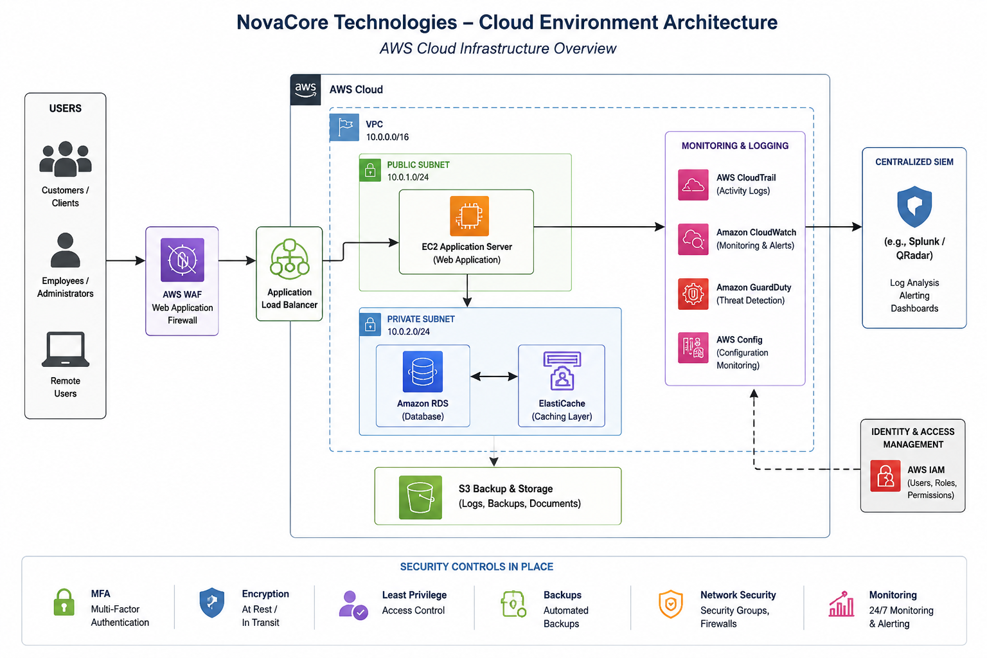The image size is (987, 658).
Task: Select the AWS Config icon
Action: (x=693, y=348)
